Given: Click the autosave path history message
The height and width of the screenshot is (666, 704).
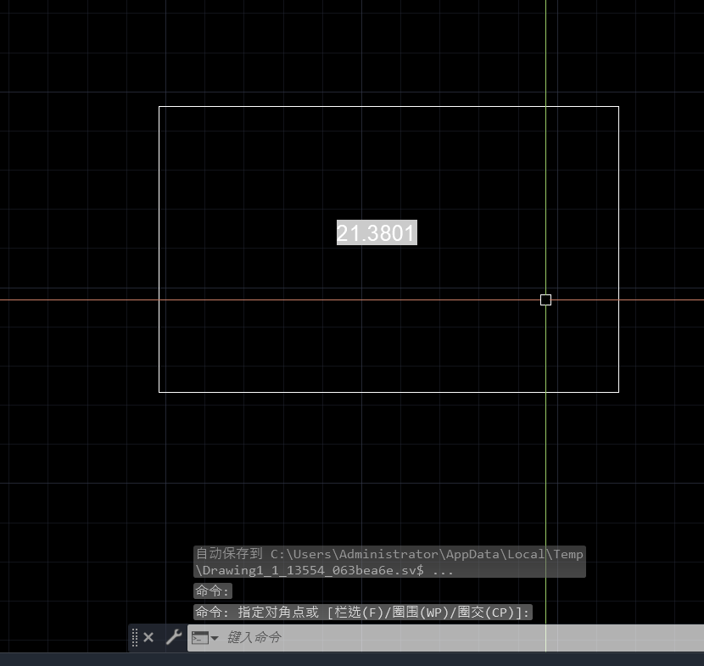Looking at the screenshot, I should pyautogui.click(x=389, y=562).
